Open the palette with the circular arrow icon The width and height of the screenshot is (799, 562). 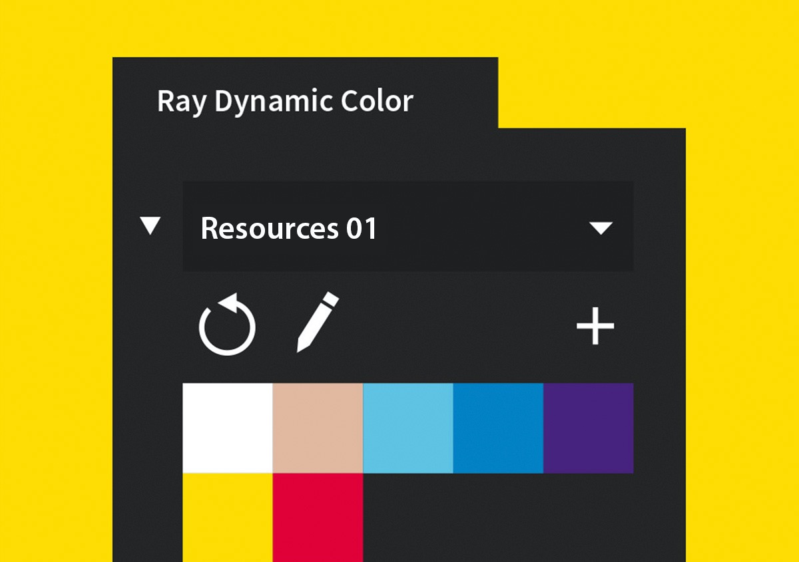[227, 325]
